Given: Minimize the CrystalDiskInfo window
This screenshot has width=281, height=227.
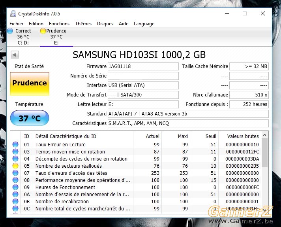Looking at the screenshot, I should 227,14.
